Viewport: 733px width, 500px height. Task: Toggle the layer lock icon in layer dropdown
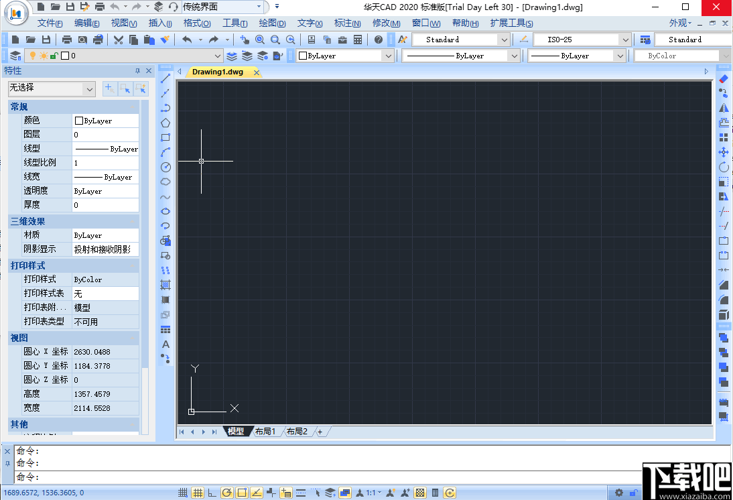coord(54,56)
